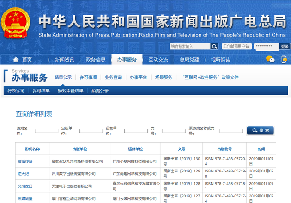Switch to the 行政许可 sub-tab
Image resolution: width=291 pixels, height=203 pixels.
tap(16, 91)
